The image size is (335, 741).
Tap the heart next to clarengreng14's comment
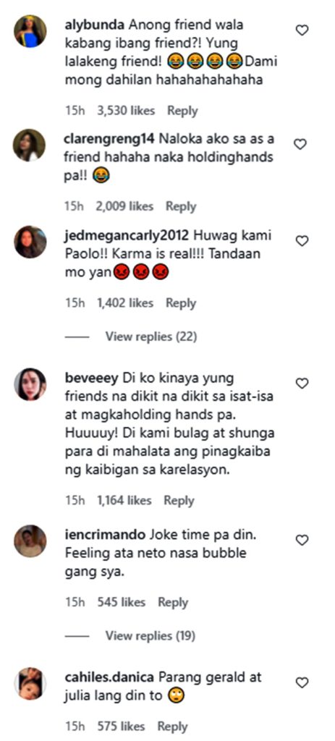(x=300, y=144)
